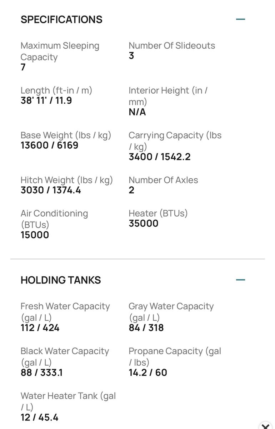Image resolution: width=275 pixels, height=429 pixels.
Task: Close the overlay with the X button
Action: click(265, 426)
